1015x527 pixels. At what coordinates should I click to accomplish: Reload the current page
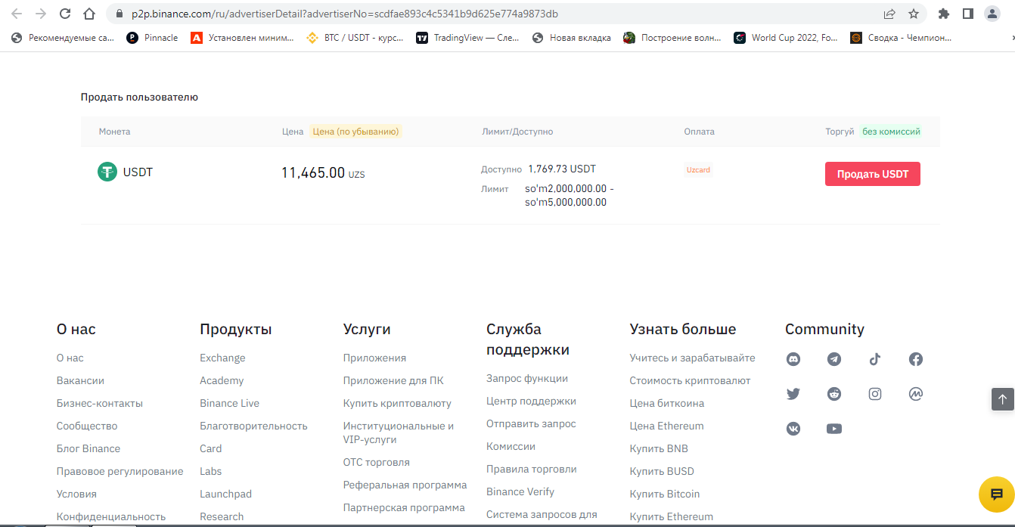point(65,14)
